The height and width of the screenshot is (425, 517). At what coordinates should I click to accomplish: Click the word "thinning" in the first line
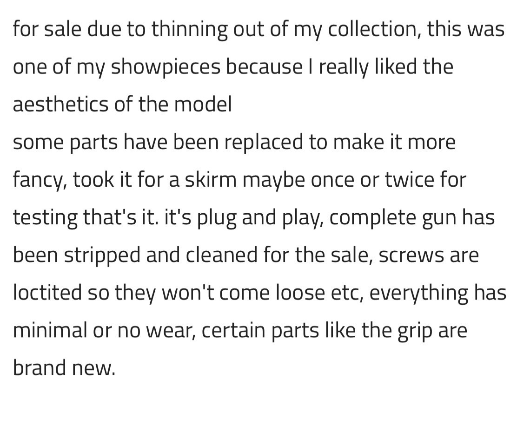190,29
